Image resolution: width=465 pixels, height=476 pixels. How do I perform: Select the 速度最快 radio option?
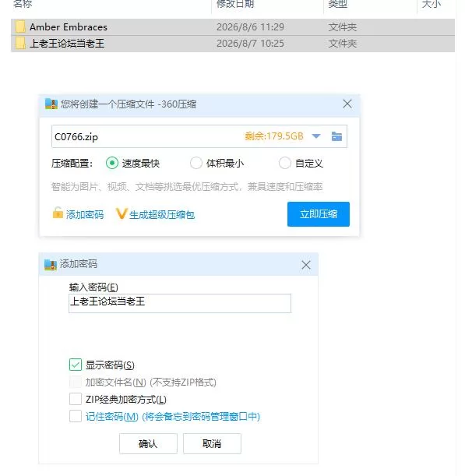pos(112,163)
